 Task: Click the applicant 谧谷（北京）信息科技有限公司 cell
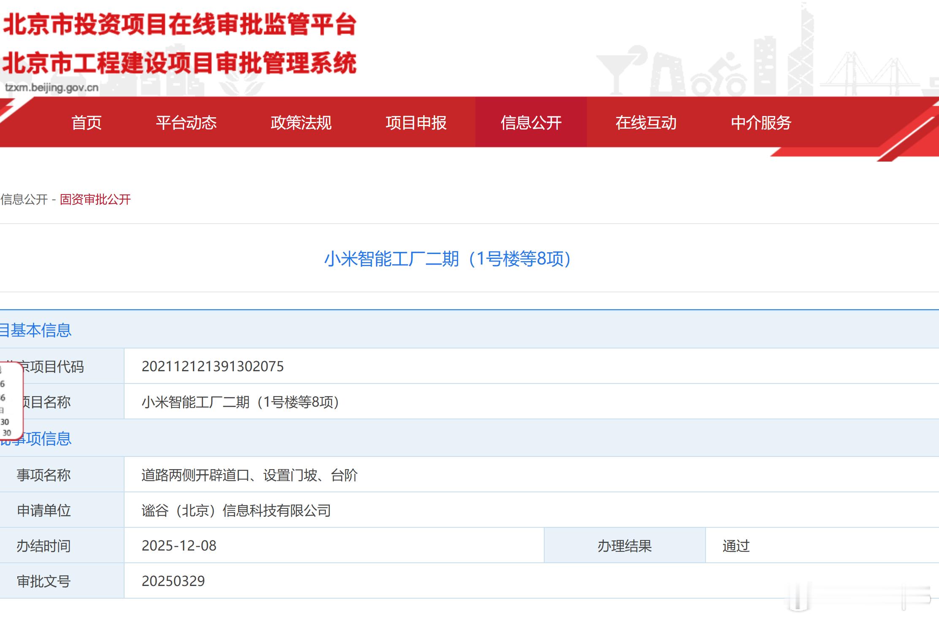click(x=236, y=510)
